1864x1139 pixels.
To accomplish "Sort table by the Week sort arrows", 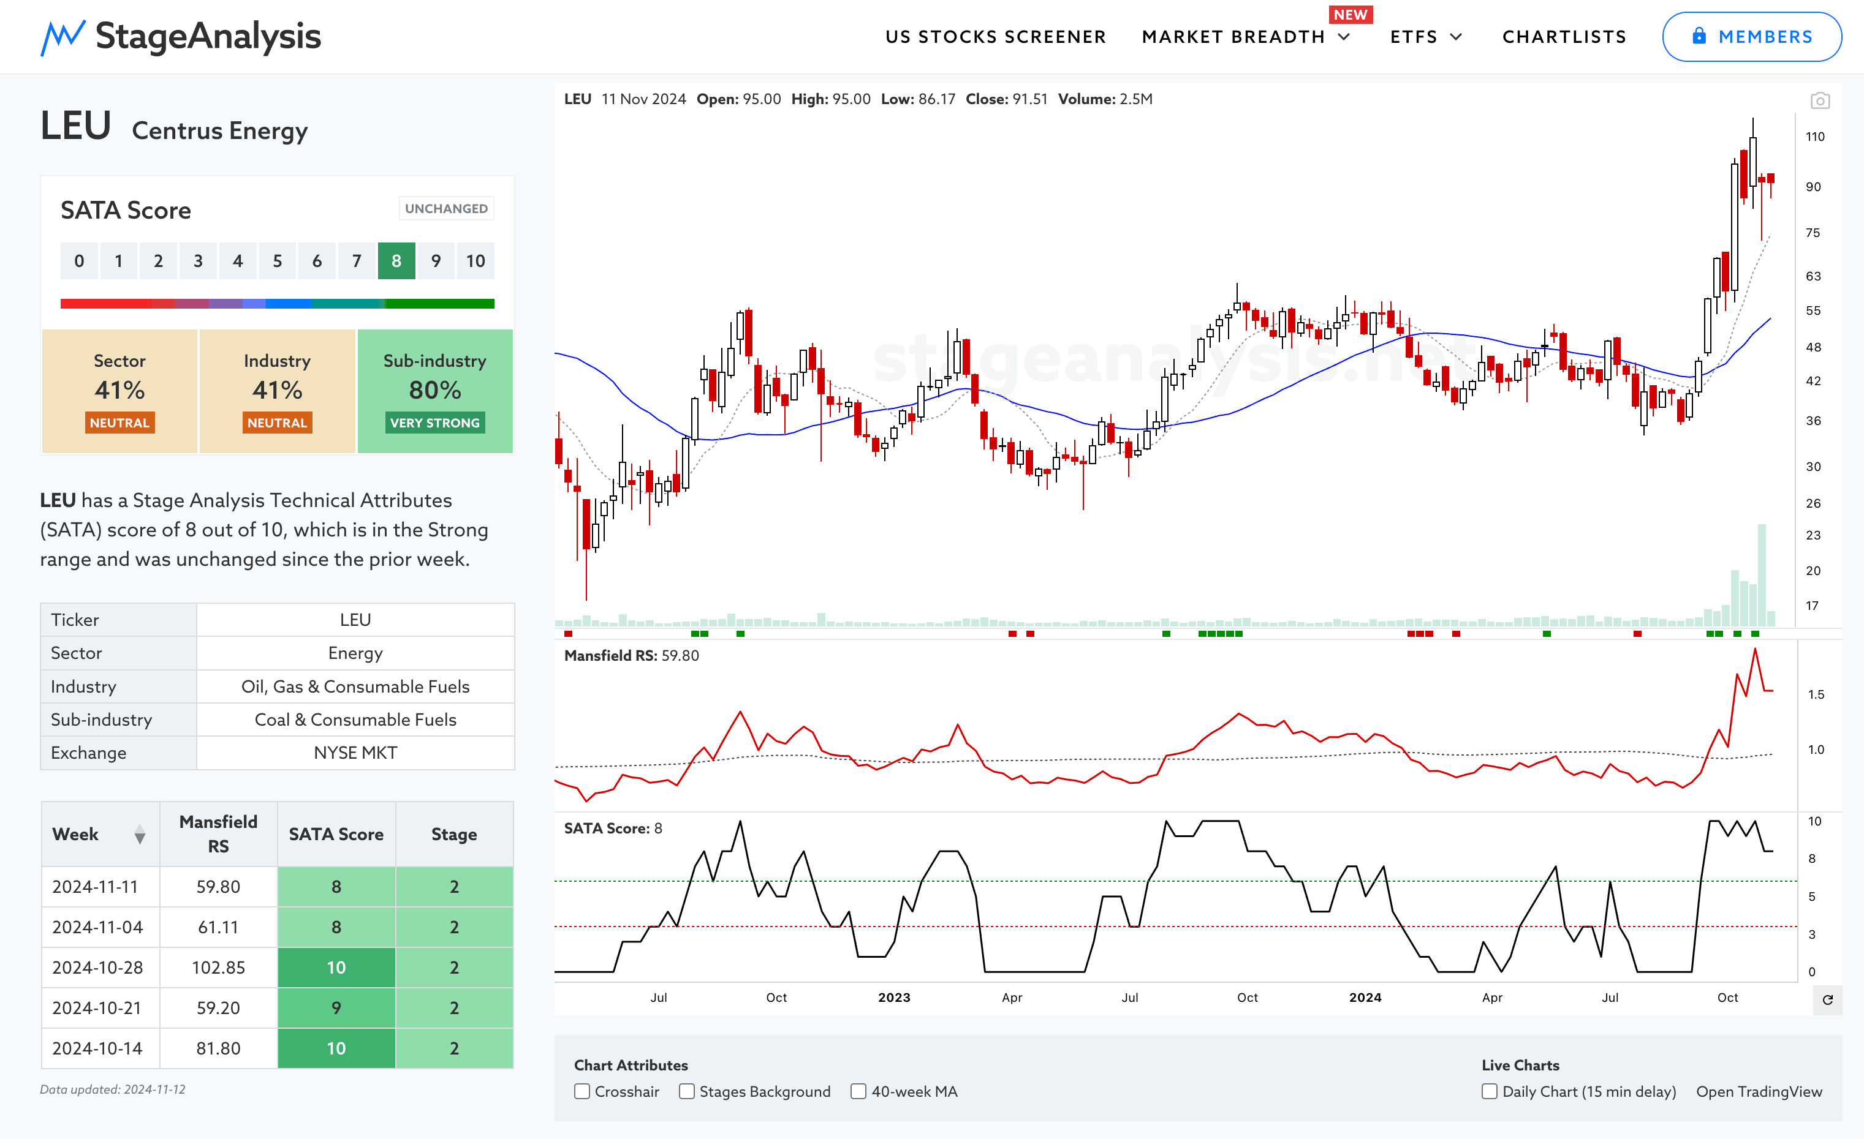I will tap(140, 835).
